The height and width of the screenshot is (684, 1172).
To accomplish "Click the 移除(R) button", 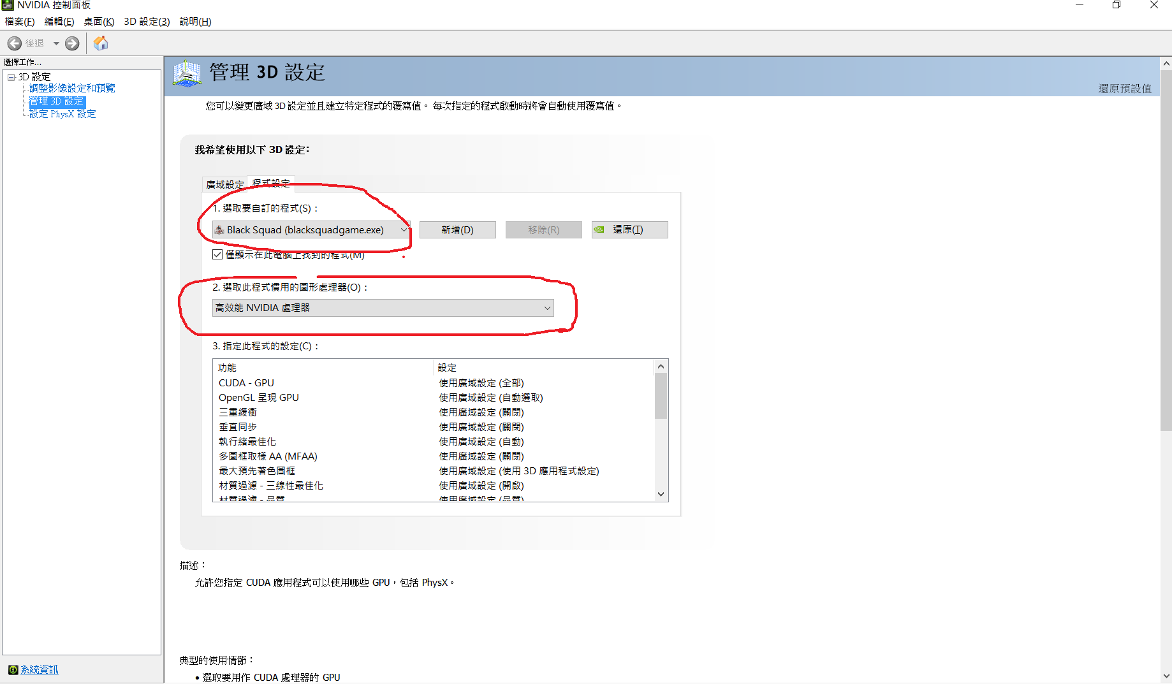I will coord(543,229).
